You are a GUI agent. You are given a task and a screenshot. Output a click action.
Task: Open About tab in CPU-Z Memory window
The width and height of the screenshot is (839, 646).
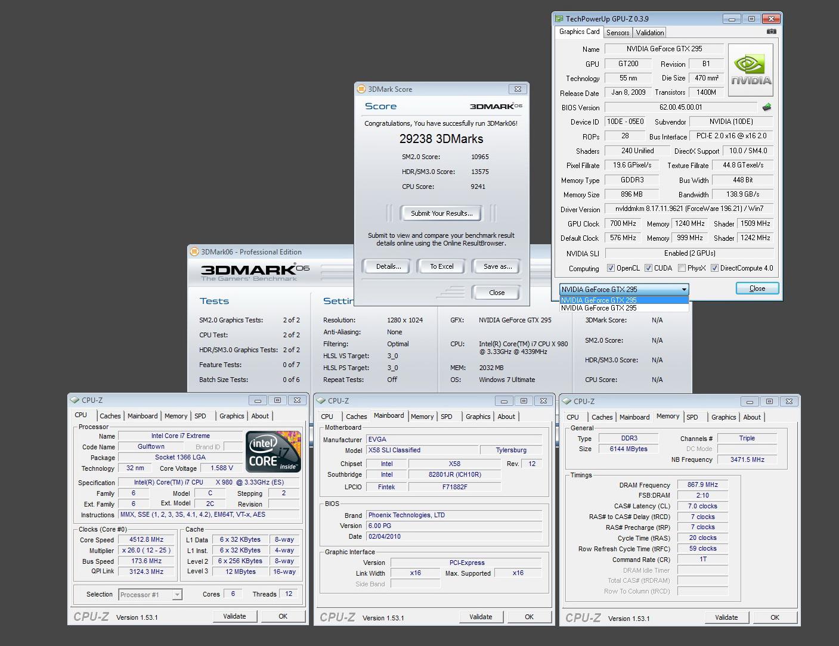coord(752,417)
